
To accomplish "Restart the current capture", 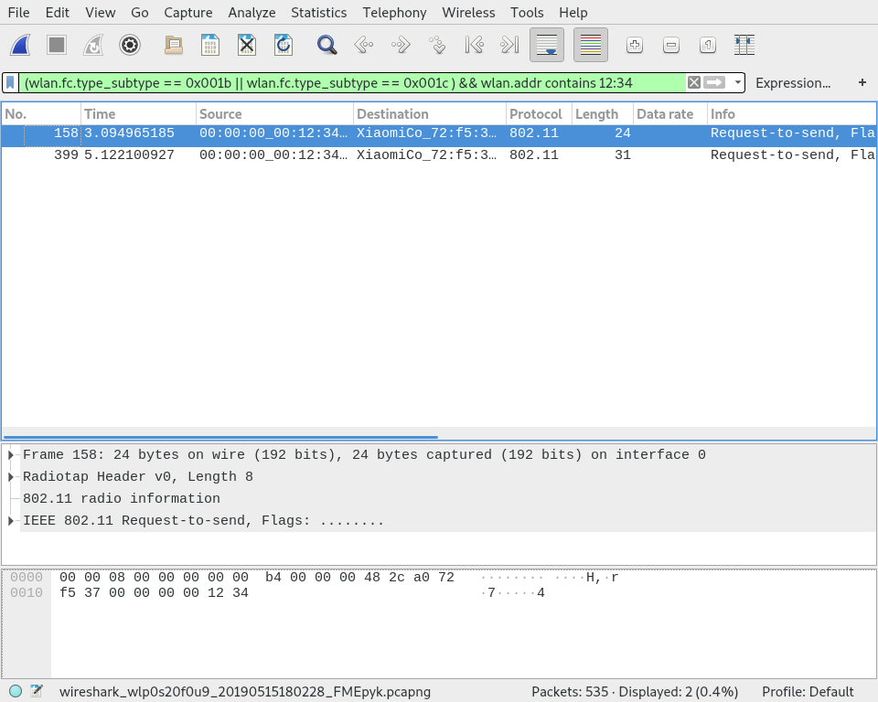I will tap(92, 44).
